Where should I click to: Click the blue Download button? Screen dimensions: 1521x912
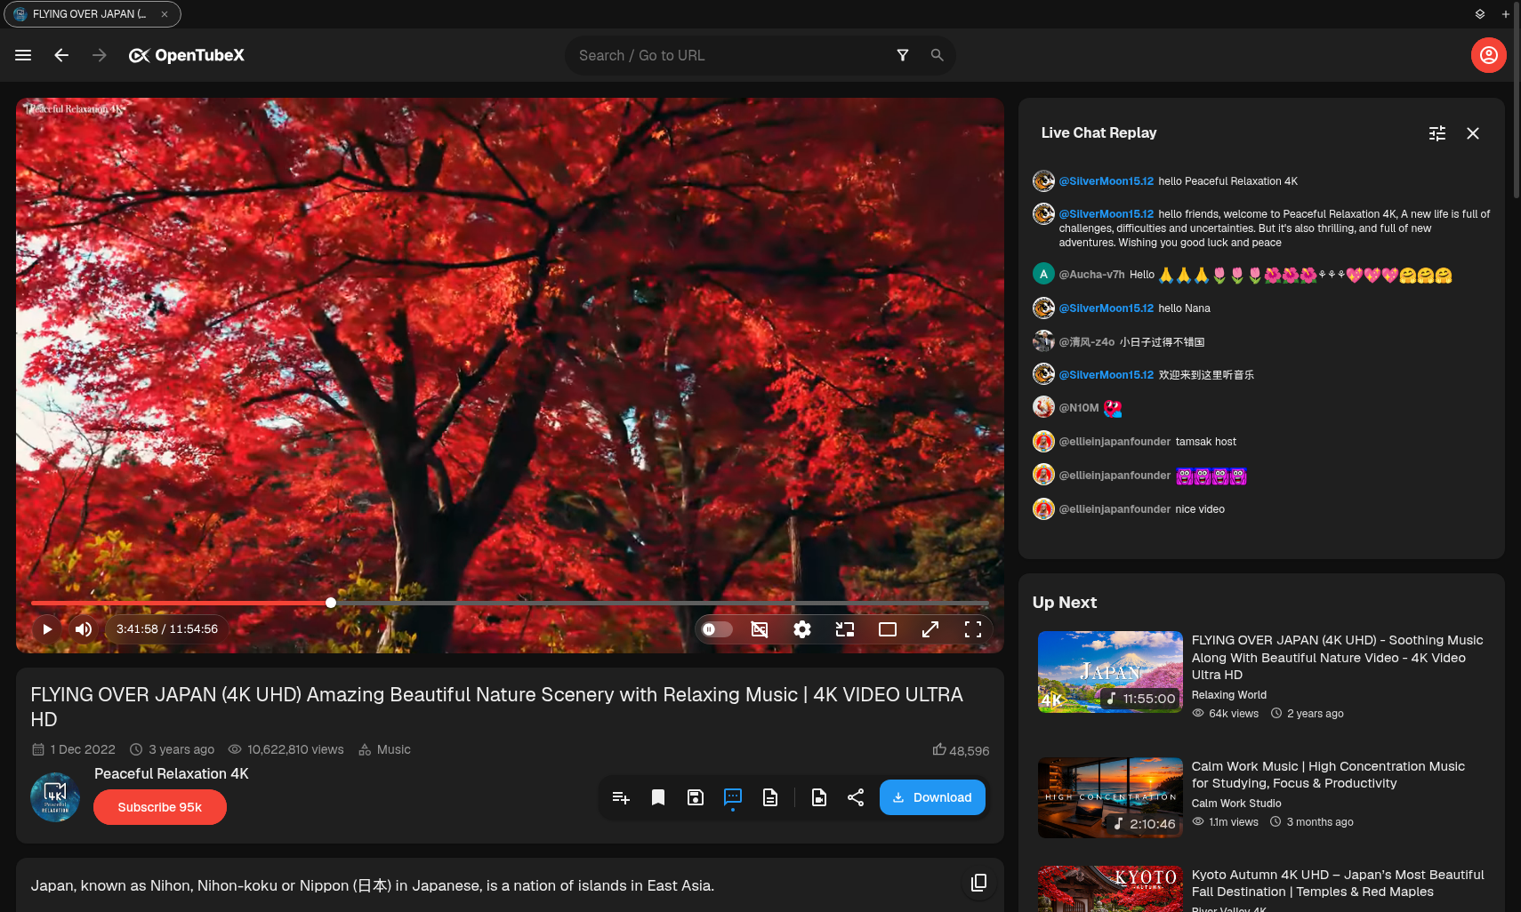click(x=932, y=797)
